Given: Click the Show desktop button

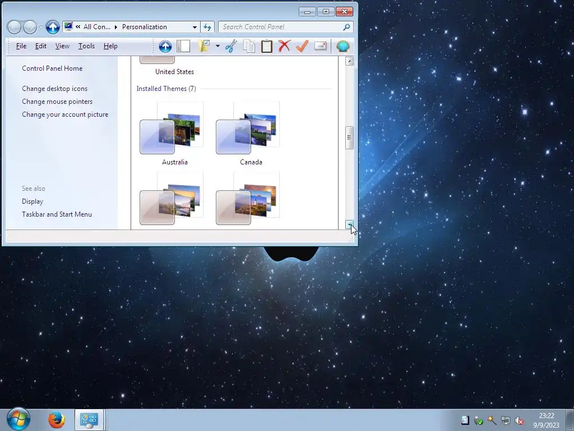Looking at the screenshot, I should pyautogui.click(x=570, y=420).
